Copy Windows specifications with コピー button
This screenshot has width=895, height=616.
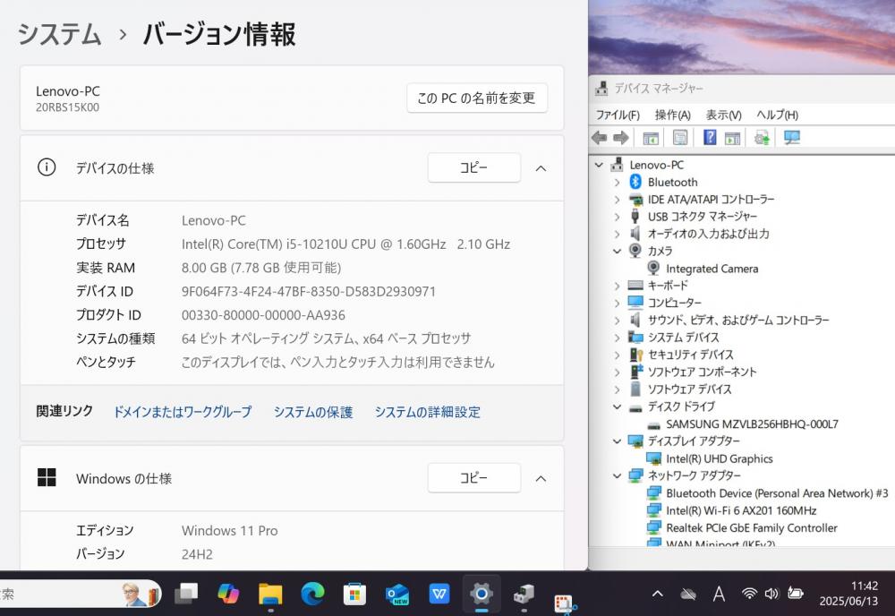point(473,478)
